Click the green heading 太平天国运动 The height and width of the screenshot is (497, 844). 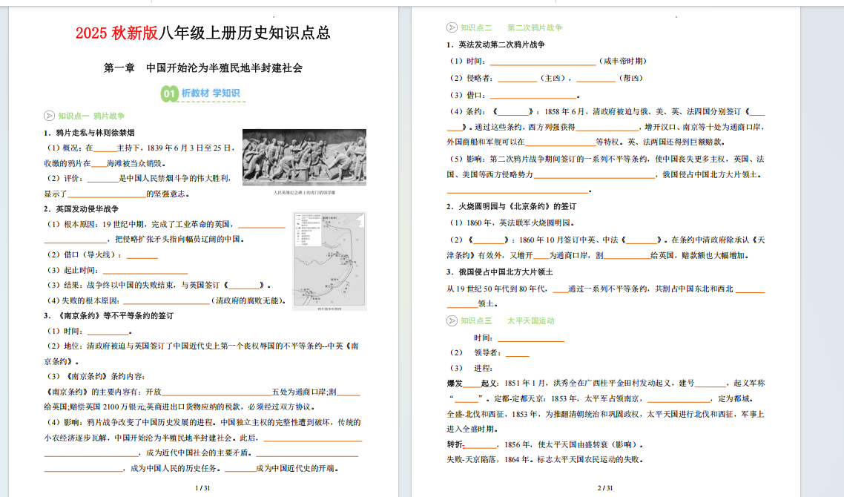(531, 321)
